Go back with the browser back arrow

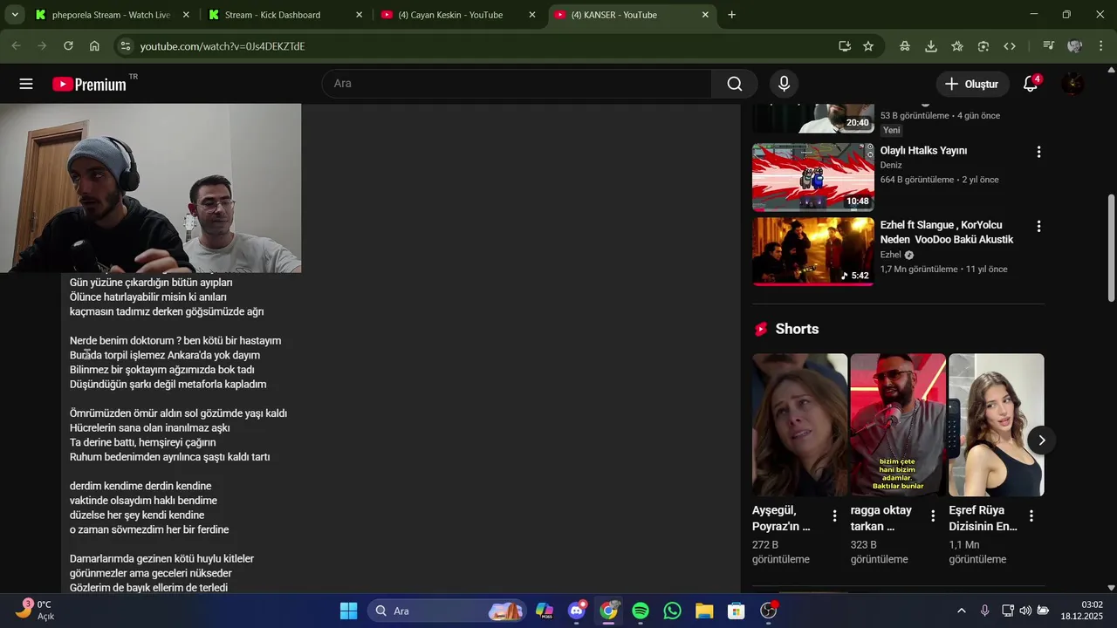(x=16, y=46)
